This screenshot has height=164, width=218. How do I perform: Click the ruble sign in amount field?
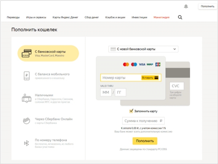[161, 121]
